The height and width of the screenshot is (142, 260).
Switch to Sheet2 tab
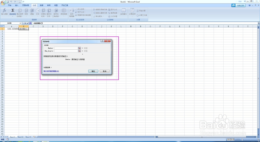pos(20,137)
